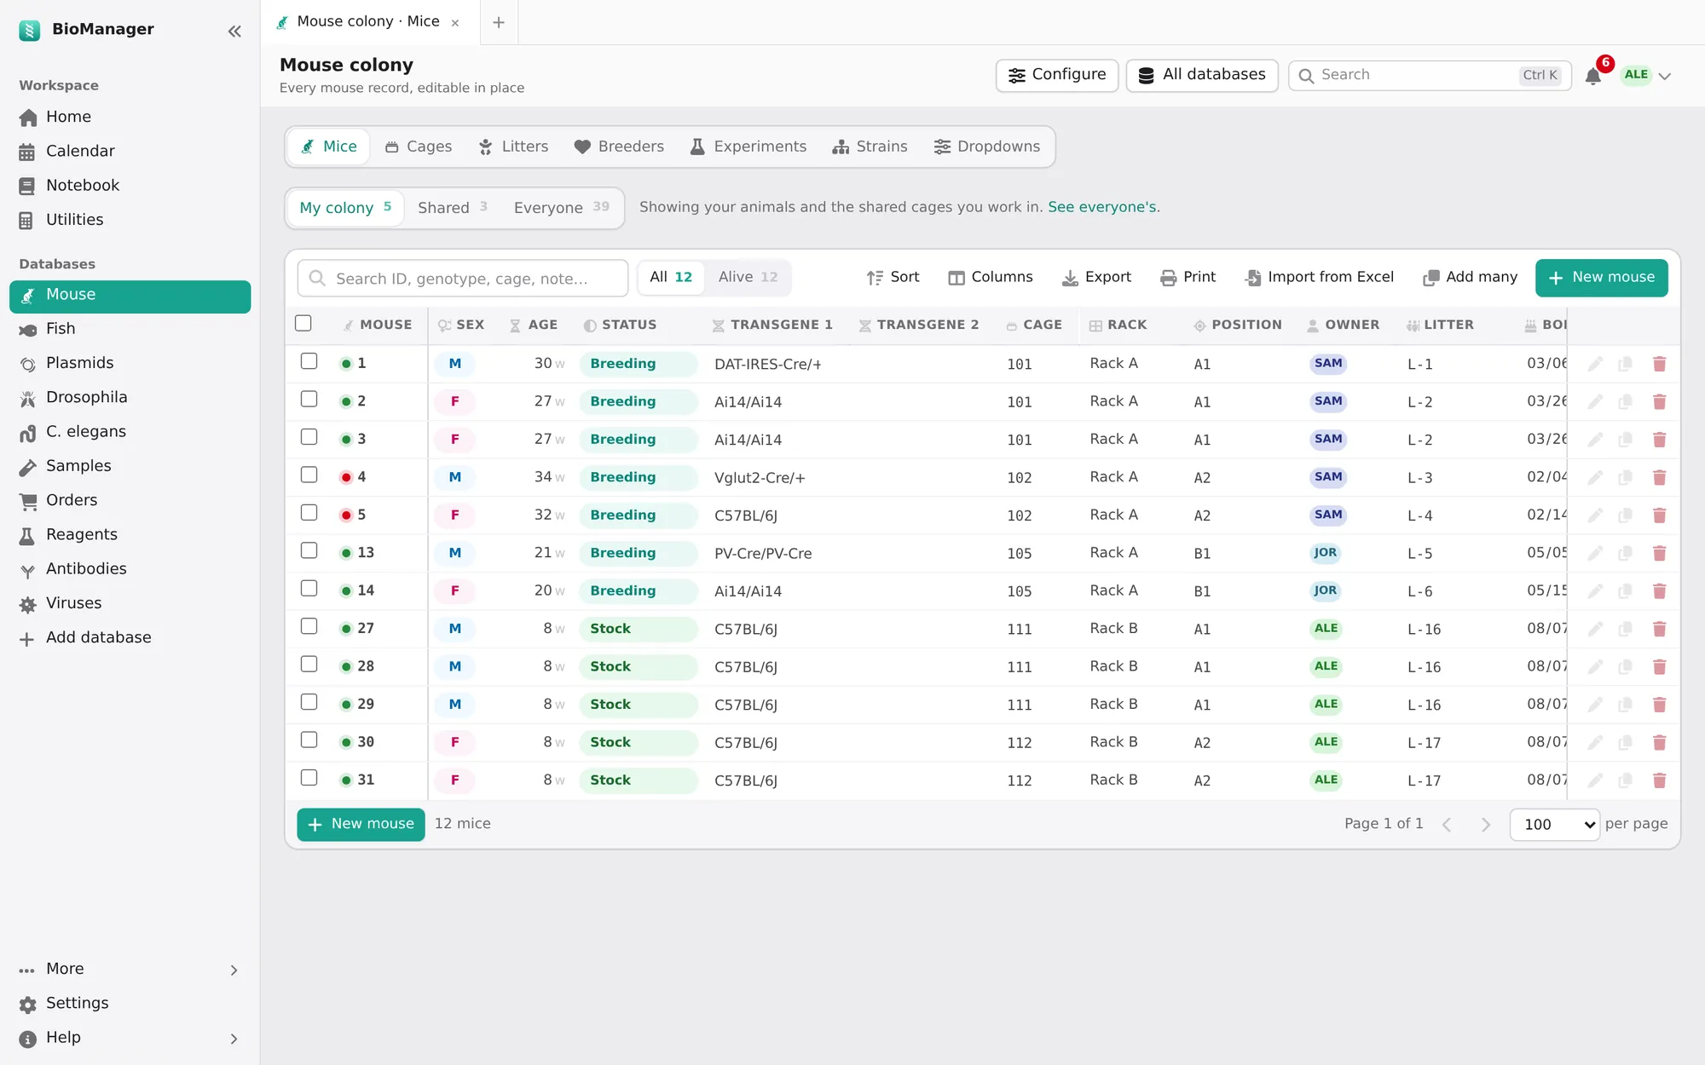Go to the Home page

130,117
